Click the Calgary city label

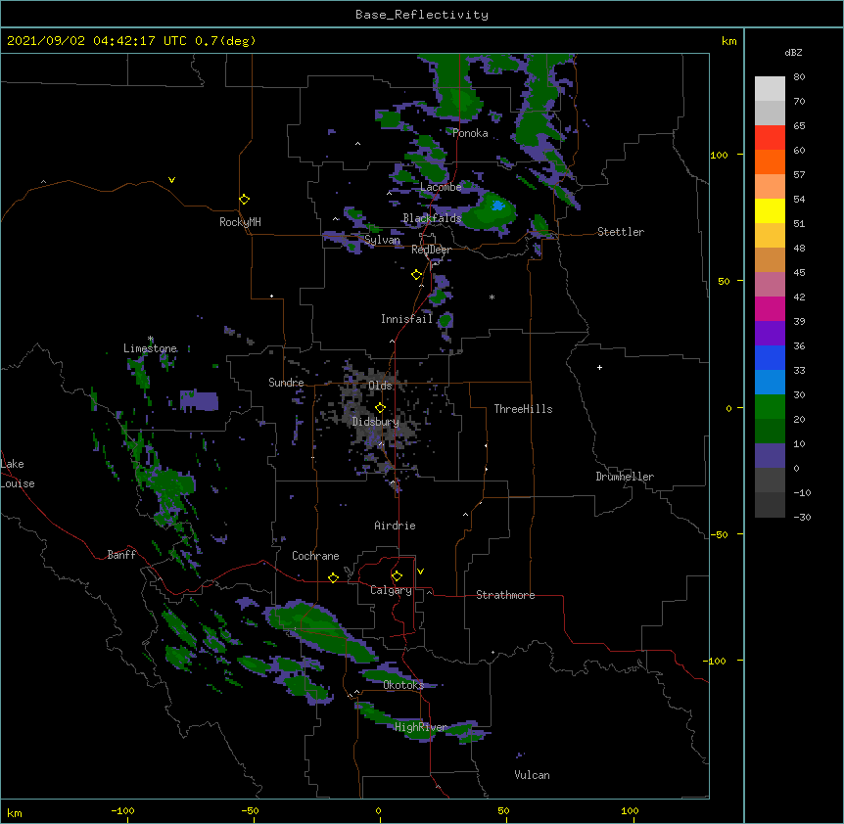[x=391, y=590]
